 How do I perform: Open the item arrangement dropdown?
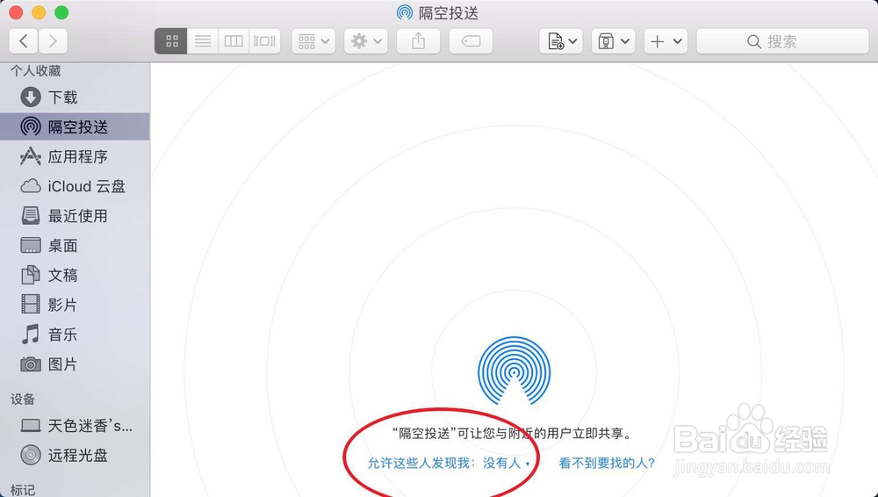click(313, 41)
